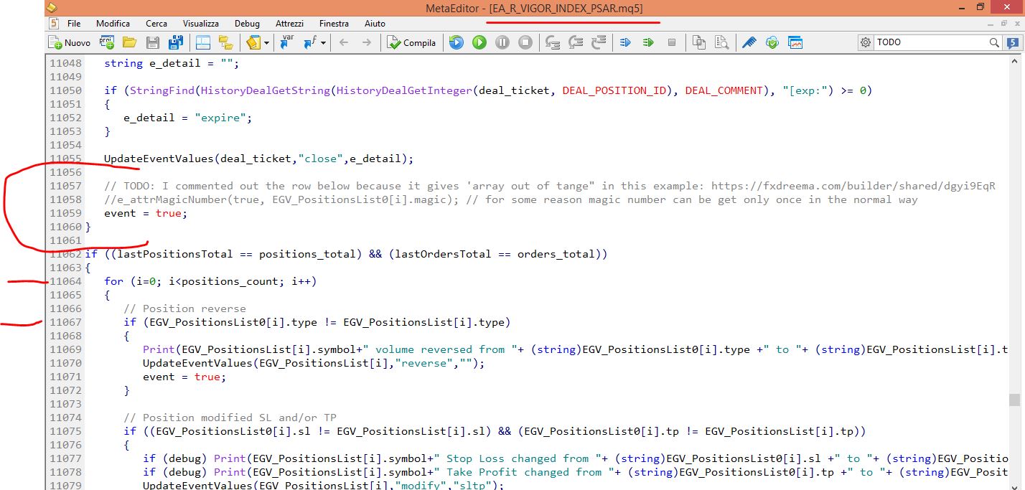Click the 'e_detail = "expire";' line
1025x490 pixels.
click(187, 118)
